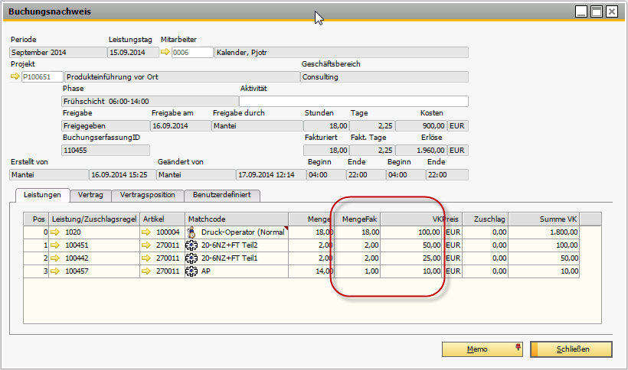This screenshot has width=628, height=370.
Task: Open the Artikel 100004 link arrow
Action: 146,232
